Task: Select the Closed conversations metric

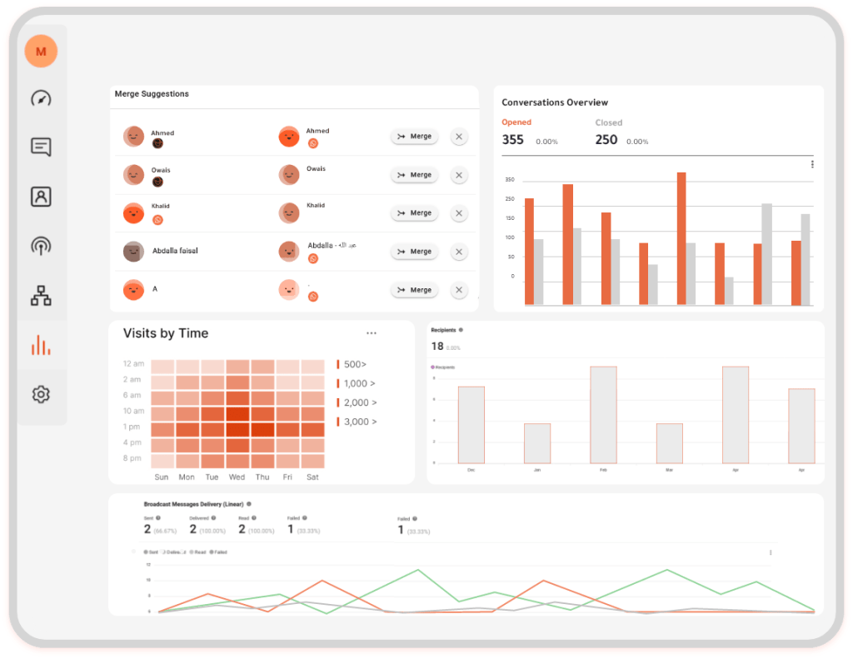Action: pyautogui.click(x=608, y=122)
